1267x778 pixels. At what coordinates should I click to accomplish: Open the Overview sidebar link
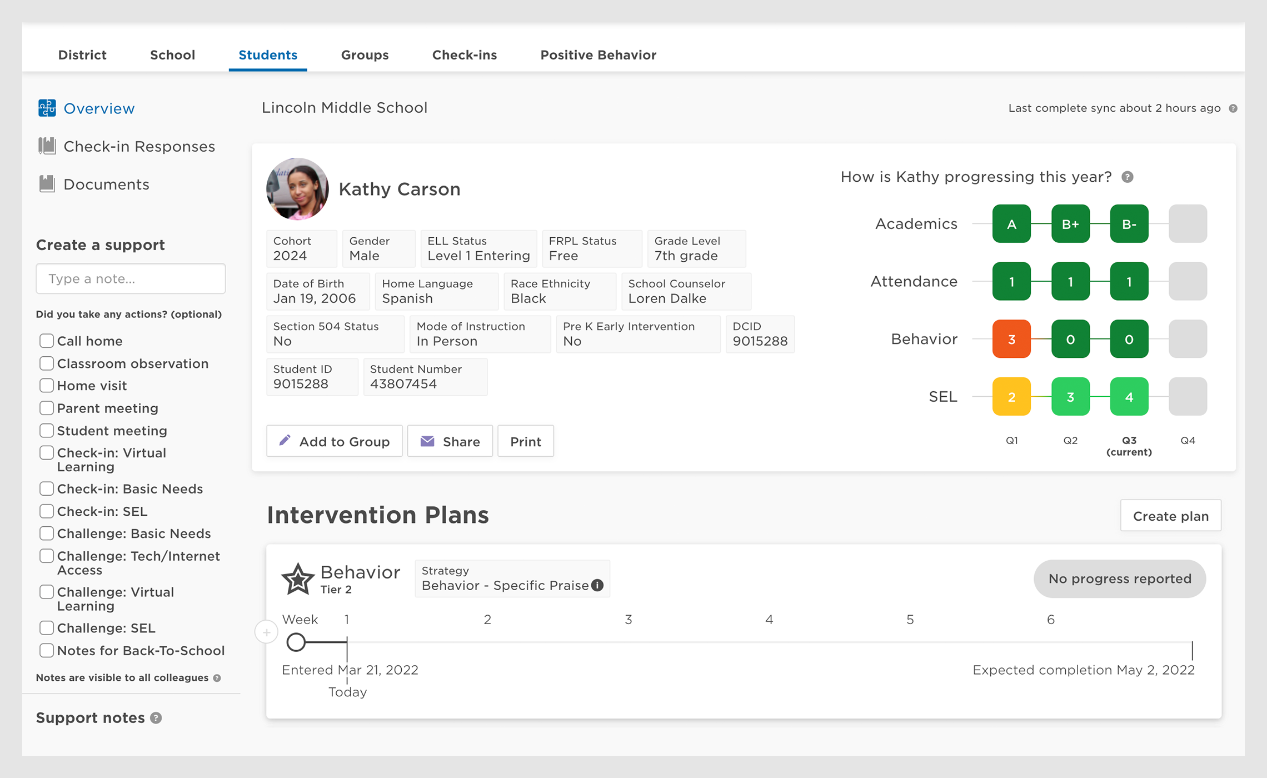point(99,108)
